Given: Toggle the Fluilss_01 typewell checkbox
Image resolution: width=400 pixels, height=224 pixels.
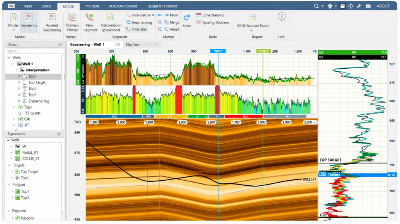Looking at the screenshot, I should 18,153.
